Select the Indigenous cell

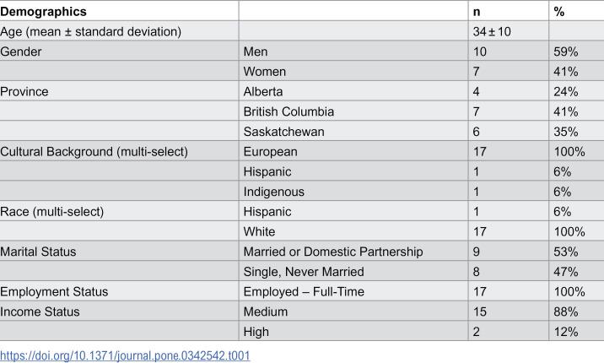click(274, 192)
